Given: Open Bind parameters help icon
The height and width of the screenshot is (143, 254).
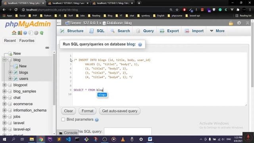Looking at the screenshot, I should 97,120.
